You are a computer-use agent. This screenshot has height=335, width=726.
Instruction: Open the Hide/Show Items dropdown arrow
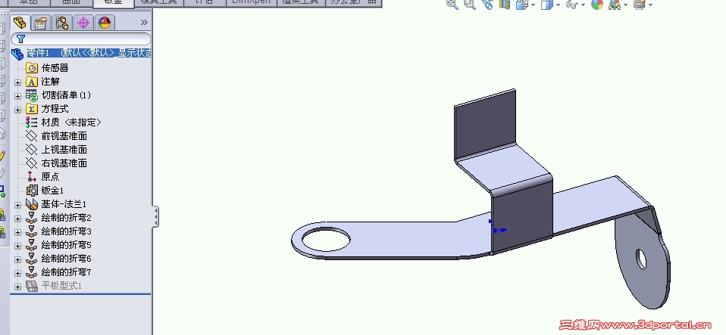583,5
